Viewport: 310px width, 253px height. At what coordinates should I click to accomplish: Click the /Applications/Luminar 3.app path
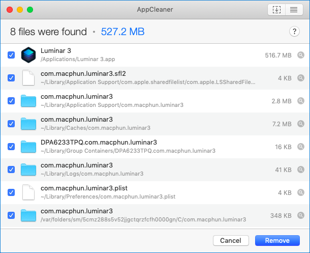click(78, 59)
